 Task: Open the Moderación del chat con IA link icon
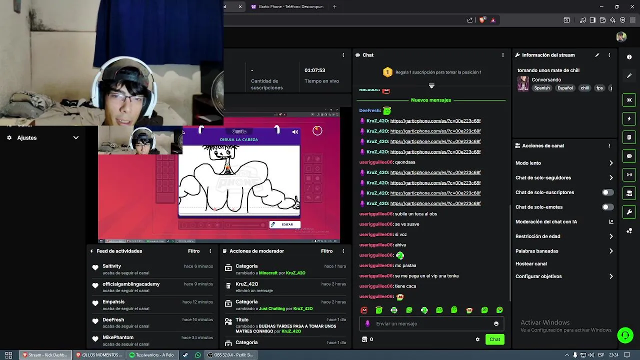(x=611, y=221)
